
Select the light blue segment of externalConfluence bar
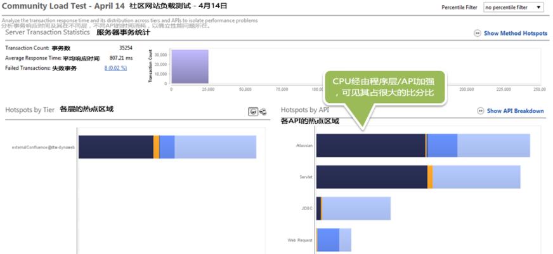point(215,147)
